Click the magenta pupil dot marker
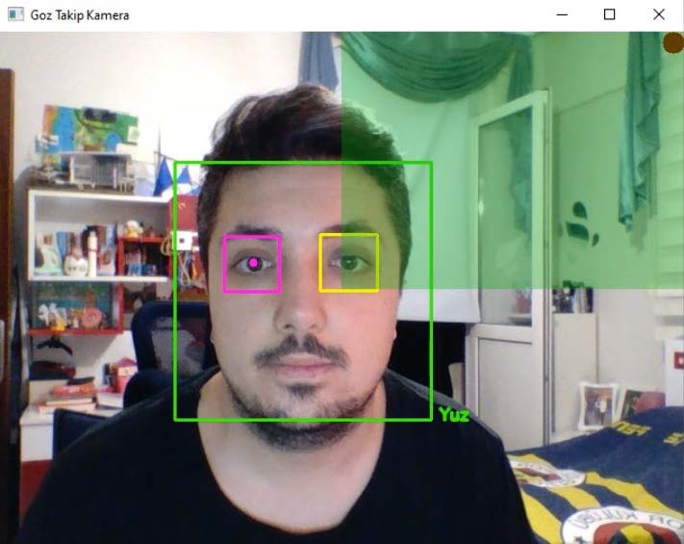 click(x=253, y=263)
